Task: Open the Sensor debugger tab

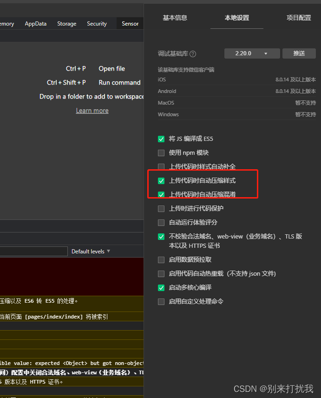Action: point(130,24)
